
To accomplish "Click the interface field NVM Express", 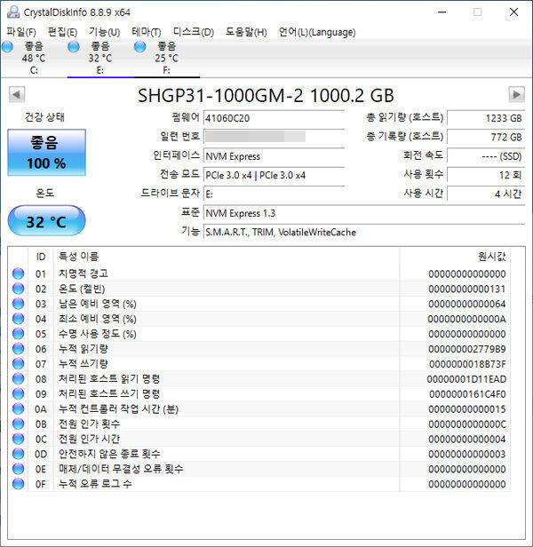I will (x=274, y=156).
